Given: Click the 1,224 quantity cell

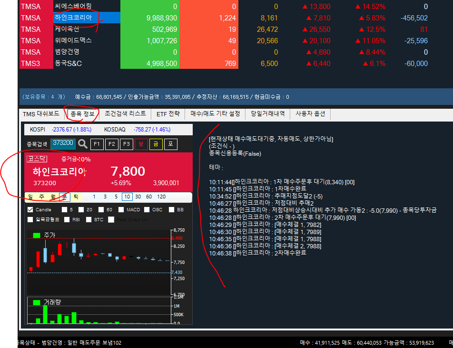Looking at the screenshot, I should [209, 18].
